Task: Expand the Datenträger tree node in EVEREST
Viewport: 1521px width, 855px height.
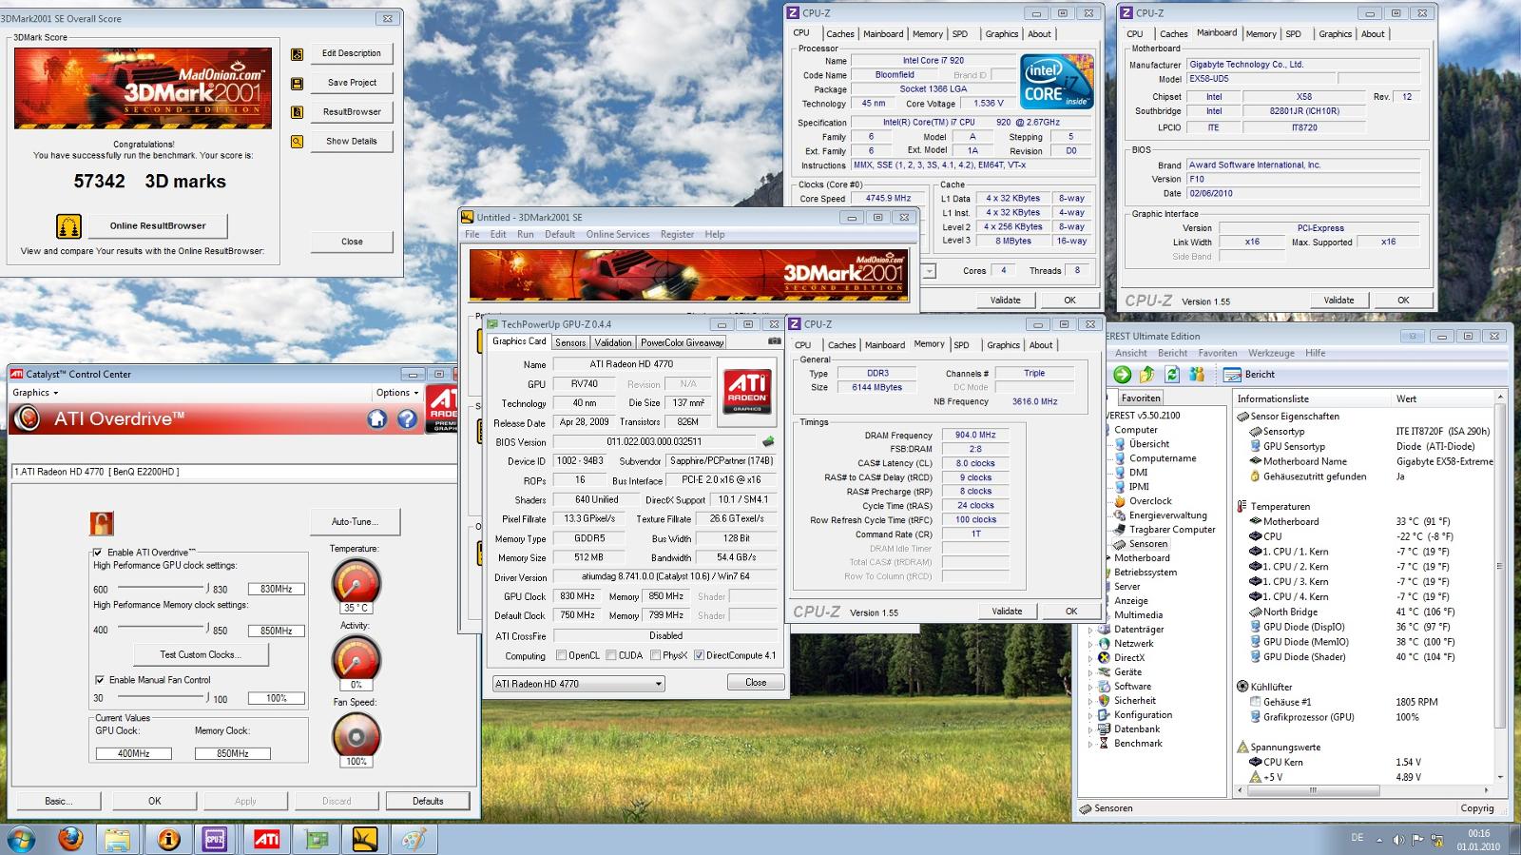Action: click(1089, 630)
